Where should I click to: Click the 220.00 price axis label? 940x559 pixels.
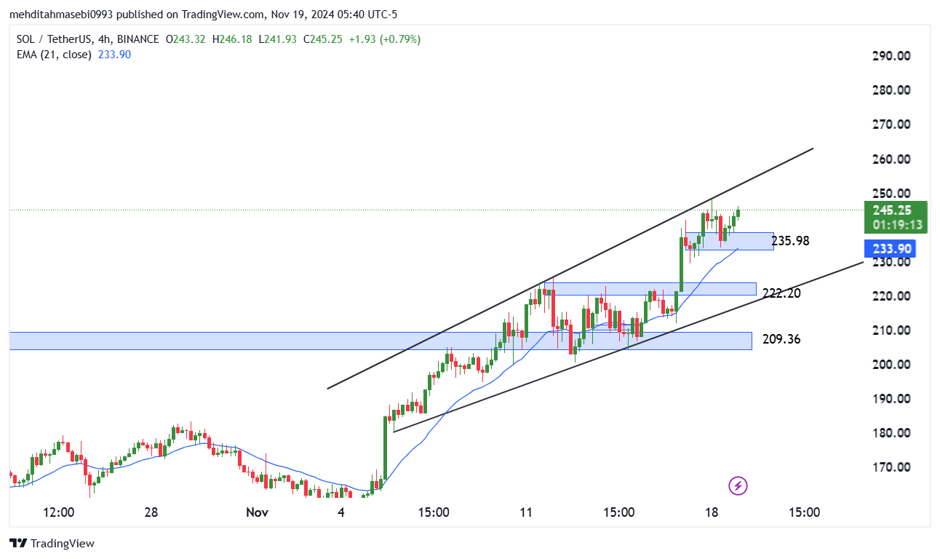coord(891,296)
